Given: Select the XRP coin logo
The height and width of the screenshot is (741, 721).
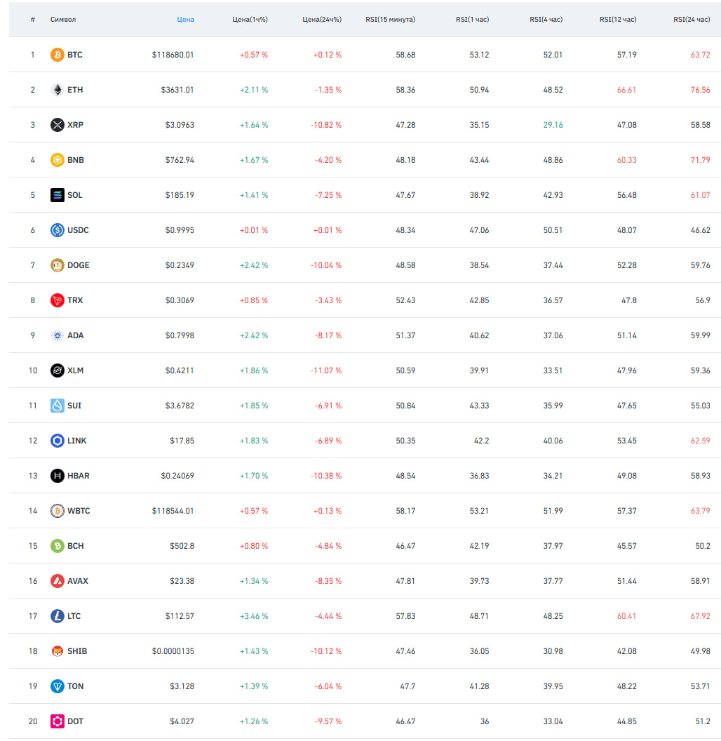Looking at the screenshot, I should (x=58, y=125).
